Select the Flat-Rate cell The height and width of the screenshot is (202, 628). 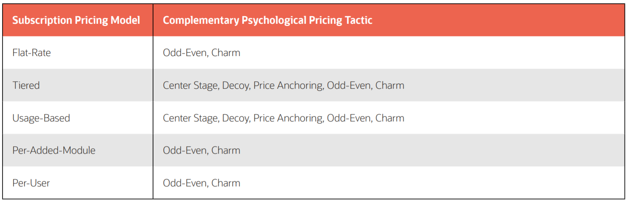tap(31, 53)
